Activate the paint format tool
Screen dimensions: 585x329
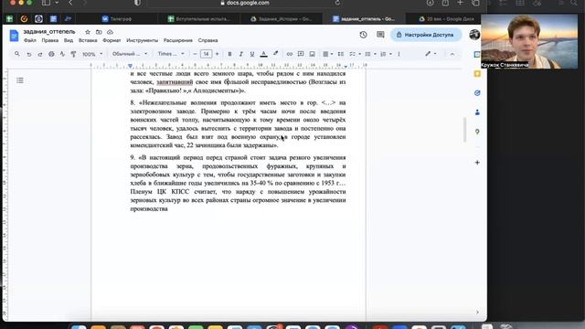pyautogui.click(x=73, y=54)
